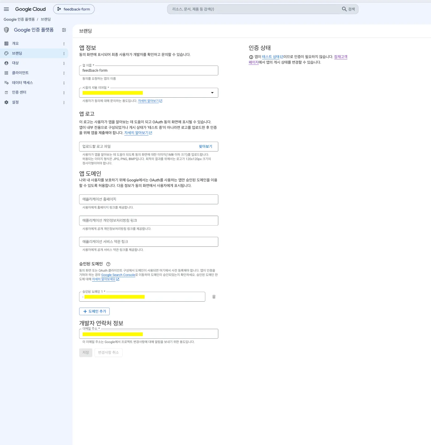Click the three-dot menu beside 대상
The image size is (431, 445).
(64, 63)
